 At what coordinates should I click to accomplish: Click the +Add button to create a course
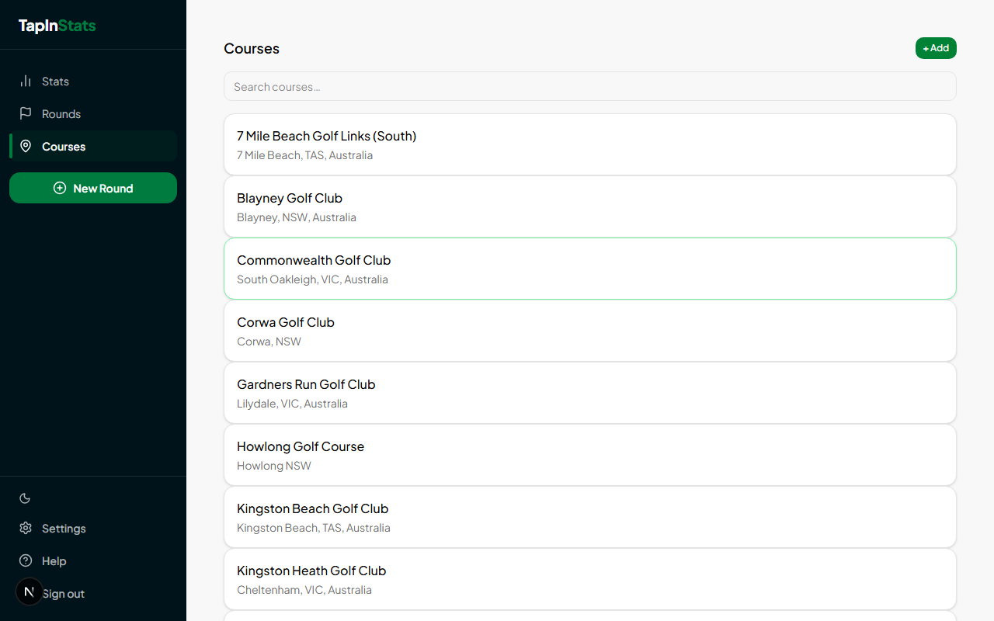[936, 47]
